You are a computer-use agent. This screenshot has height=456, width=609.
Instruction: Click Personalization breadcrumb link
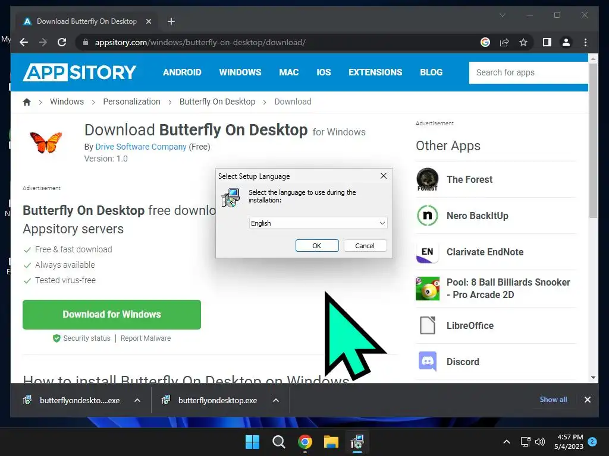131,102
